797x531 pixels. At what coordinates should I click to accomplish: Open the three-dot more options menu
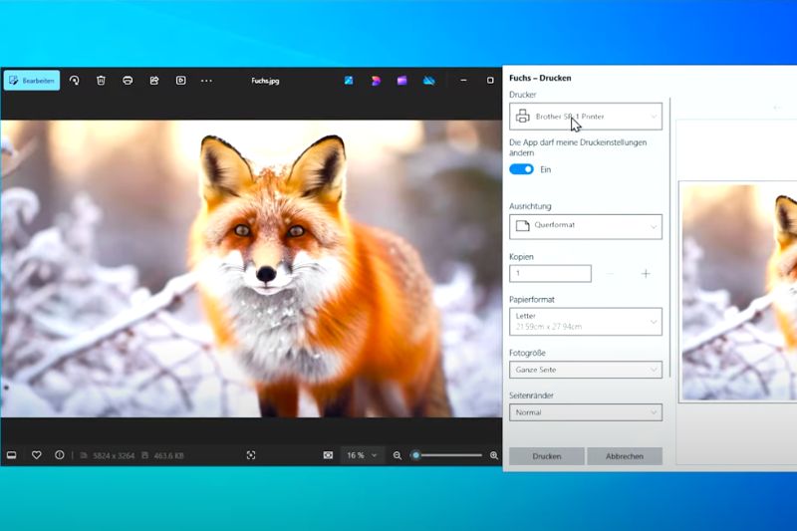206,81
